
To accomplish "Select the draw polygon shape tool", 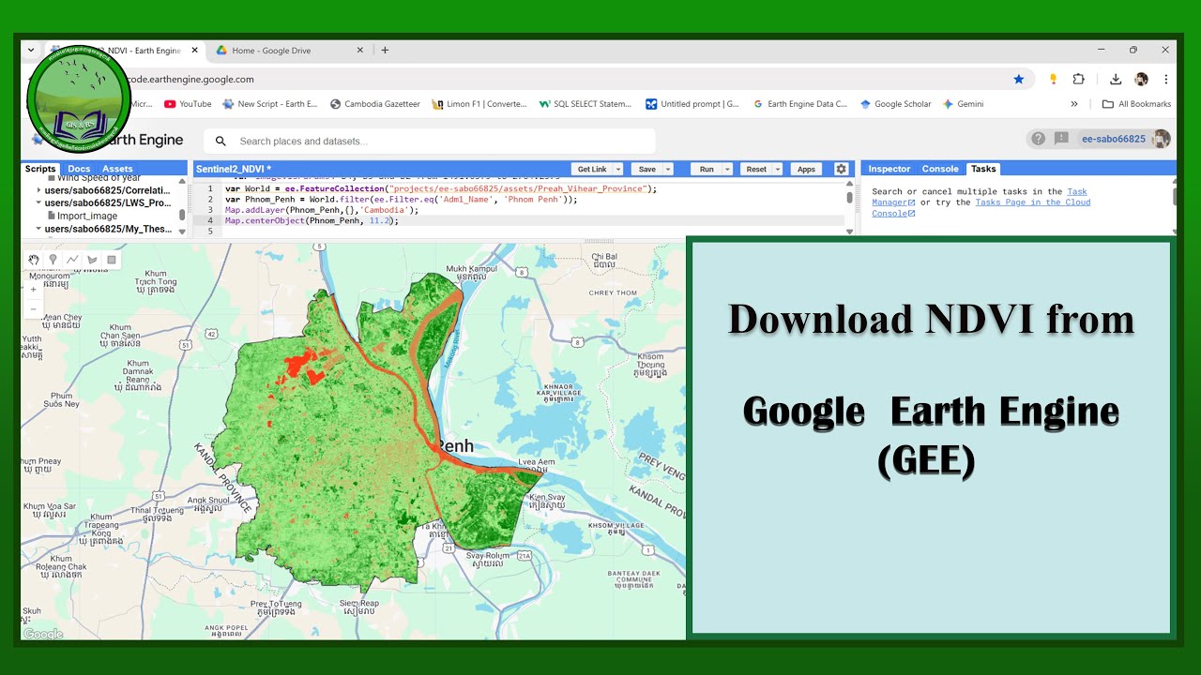I will point(92,260).
